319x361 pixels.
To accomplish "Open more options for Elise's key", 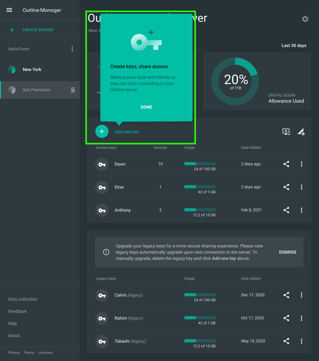I will [301, 187].
